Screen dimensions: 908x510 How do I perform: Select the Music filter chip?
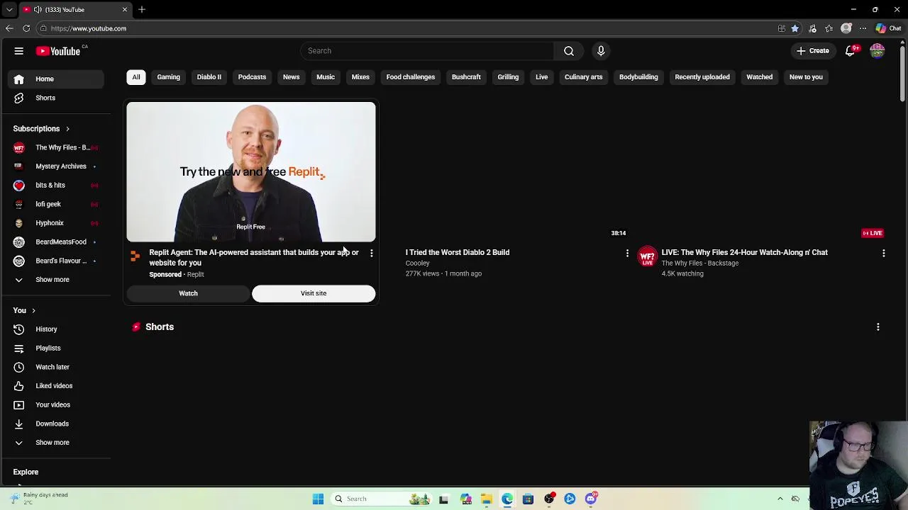click(326, 77)
